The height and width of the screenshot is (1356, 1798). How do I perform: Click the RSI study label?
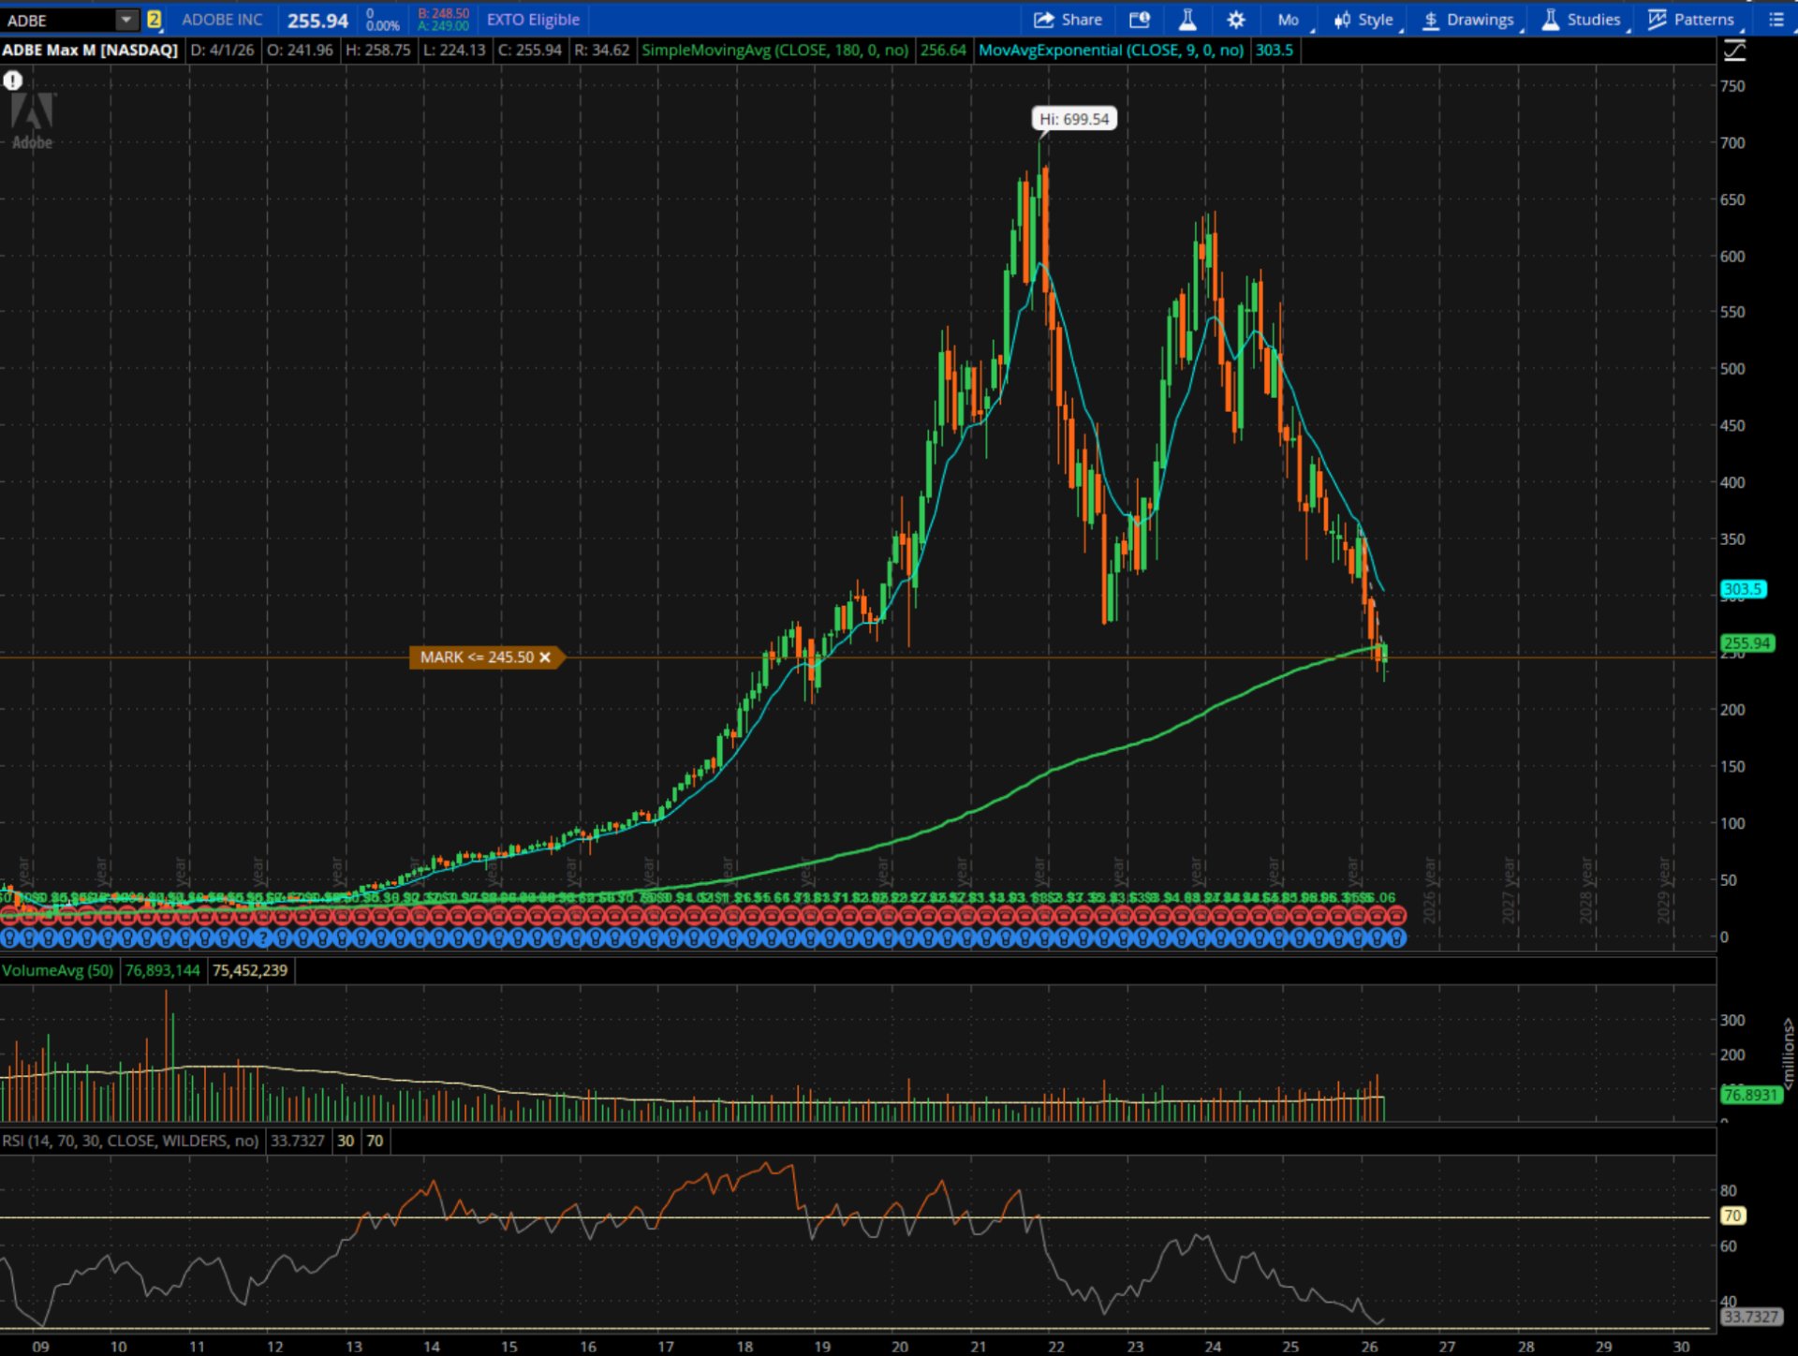[x=130, y=1141]
